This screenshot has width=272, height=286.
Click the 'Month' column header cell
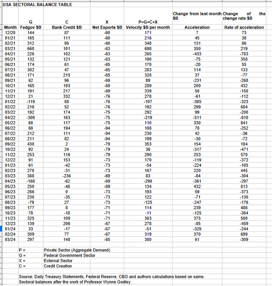10,27
